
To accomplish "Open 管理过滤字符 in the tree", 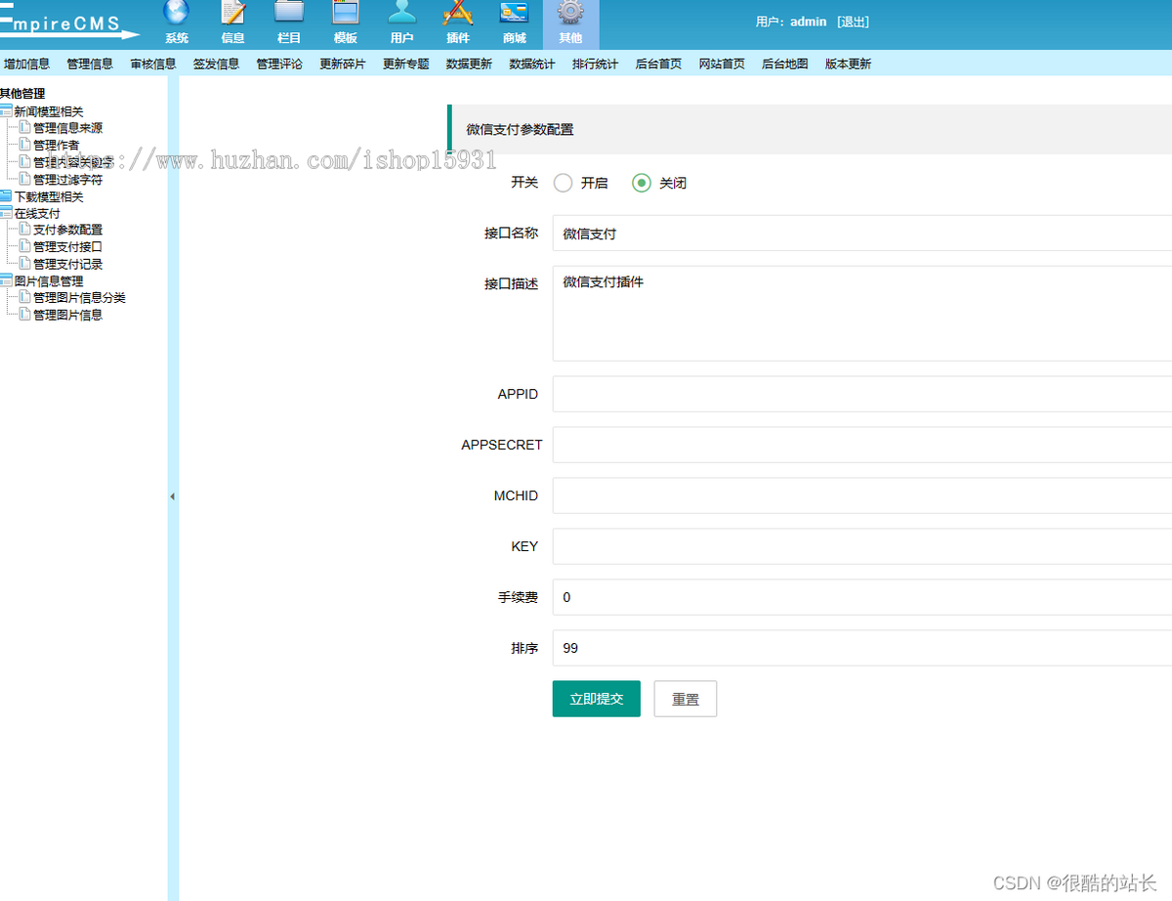I will [67, 180].
